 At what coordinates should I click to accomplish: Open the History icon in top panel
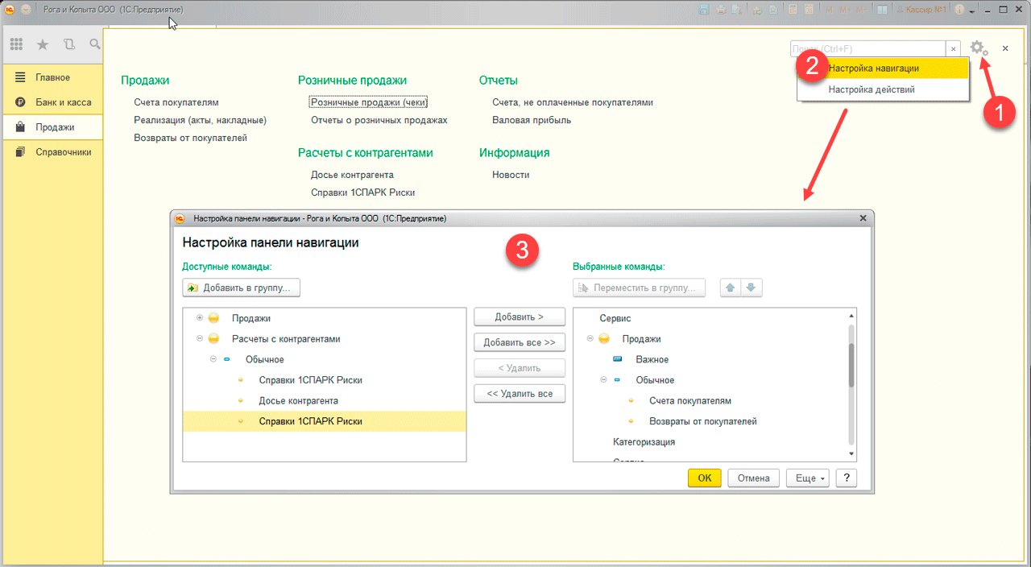point(68,44)
